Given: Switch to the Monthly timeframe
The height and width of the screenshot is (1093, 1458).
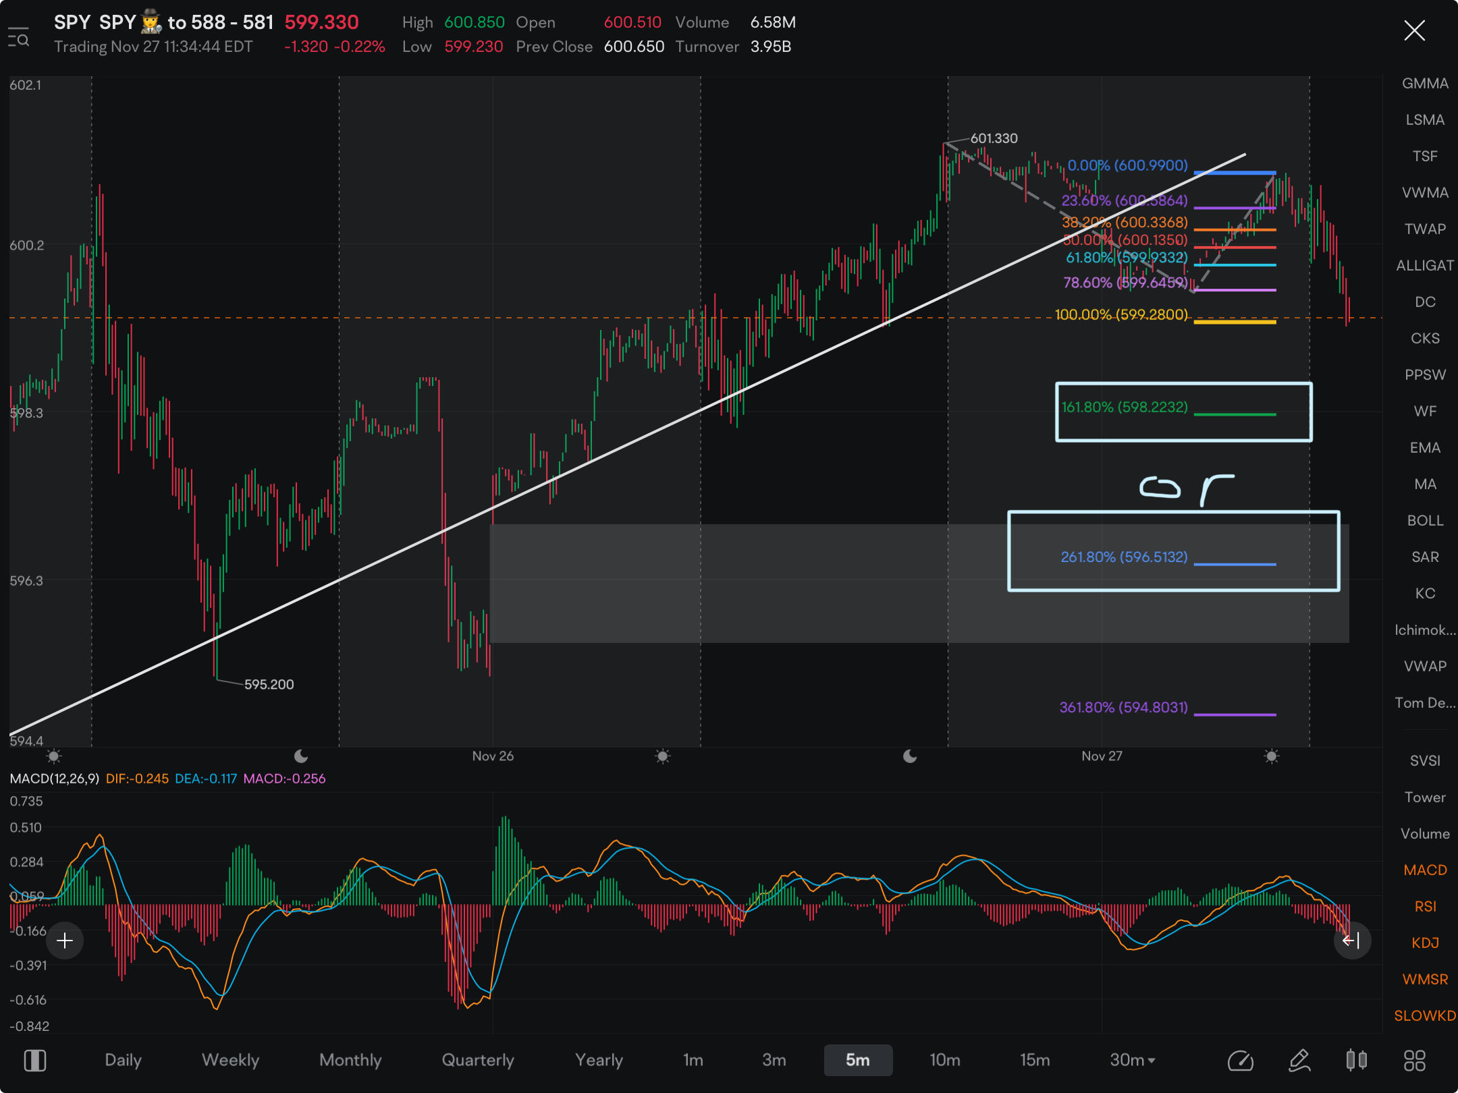Looking at the screenshot, I should click(350, 1060).
